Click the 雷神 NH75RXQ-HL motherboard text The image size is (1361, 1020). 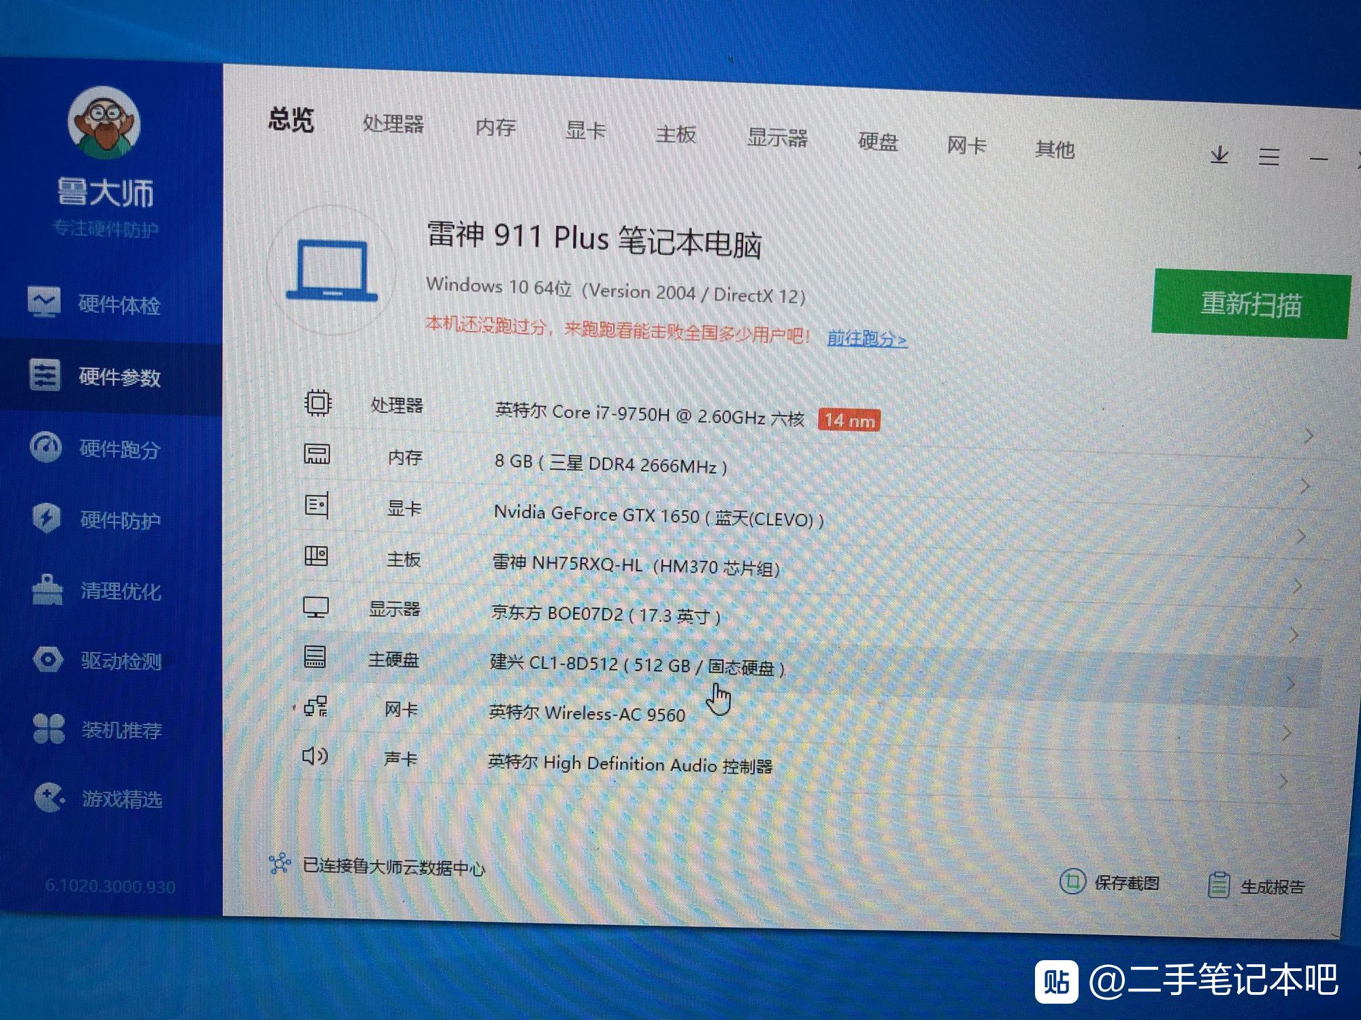click(x=636, y=564)
